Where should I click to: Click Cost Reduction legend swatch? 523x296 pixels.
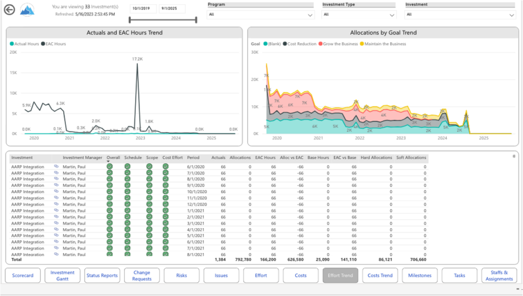click(x=285, y=44)
